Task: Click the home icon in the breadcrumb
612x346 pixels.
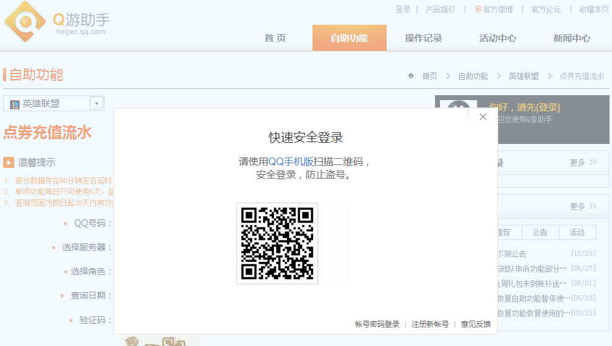Action: tap(411, 75)
